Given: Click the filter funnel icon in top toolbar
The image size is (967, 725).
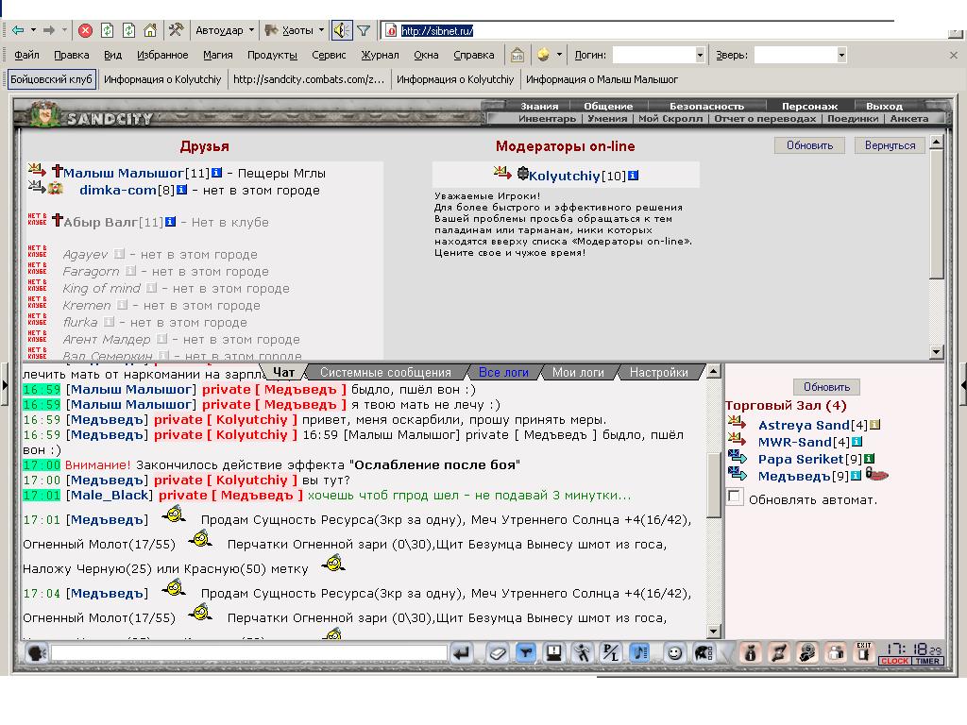Looking at the screenshot, I should click(x=364, y=30).
